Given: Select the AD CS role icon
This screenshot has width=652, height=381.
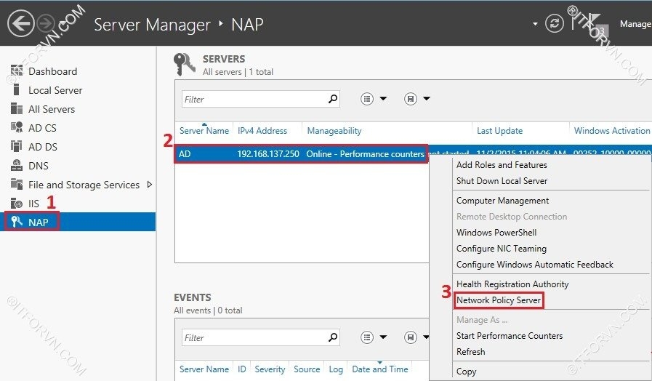Looking at the screenshot, I should click(x=16, y=128).
